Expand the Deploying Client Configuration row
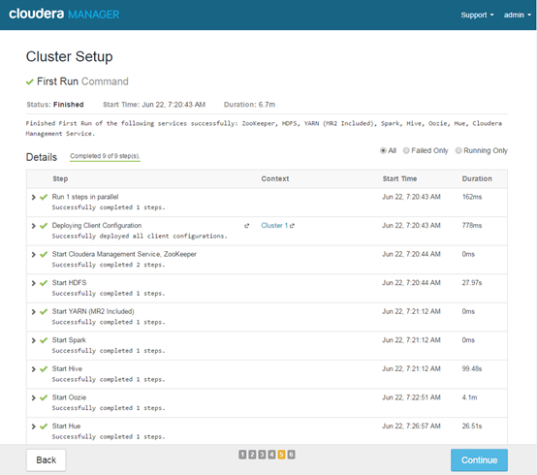The image size is (537, 475). 34,226
